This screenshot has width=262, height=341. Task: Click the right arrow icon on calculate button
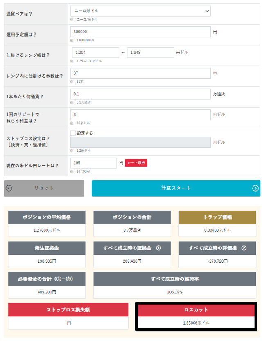(255, 188)
